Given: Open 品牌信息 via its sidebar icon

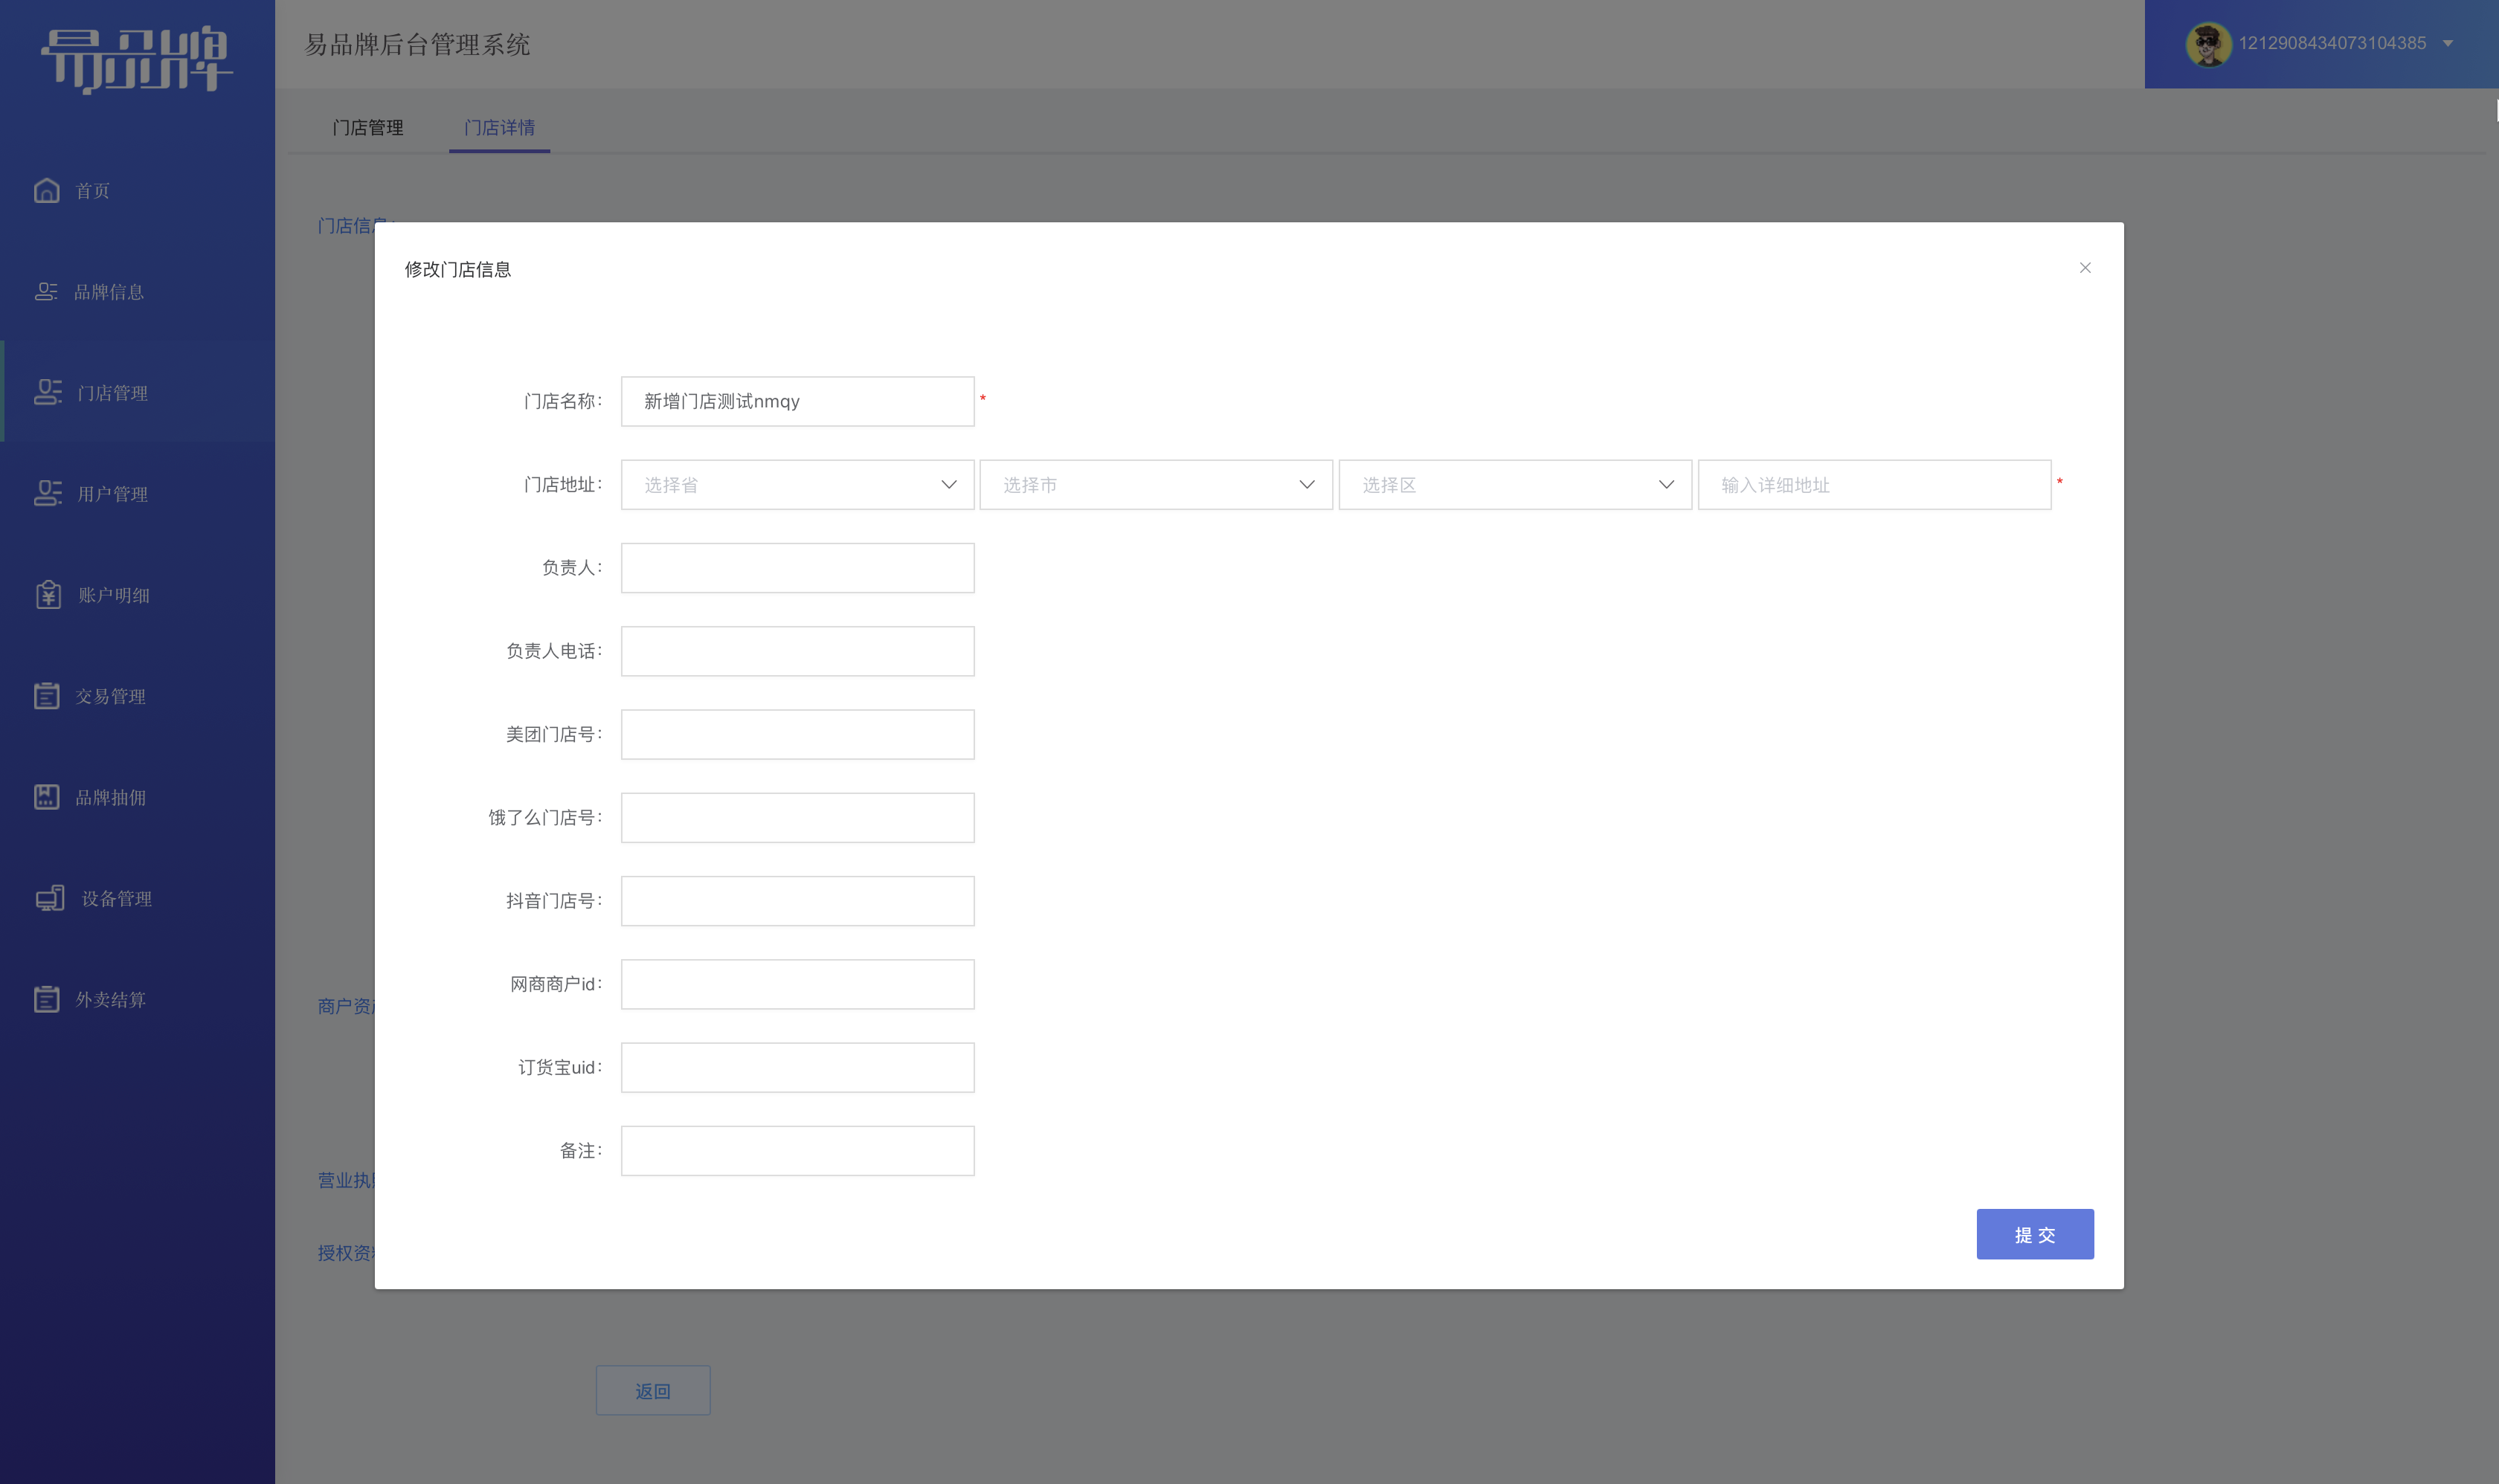Looking at the screenshot, I should 46,291.
